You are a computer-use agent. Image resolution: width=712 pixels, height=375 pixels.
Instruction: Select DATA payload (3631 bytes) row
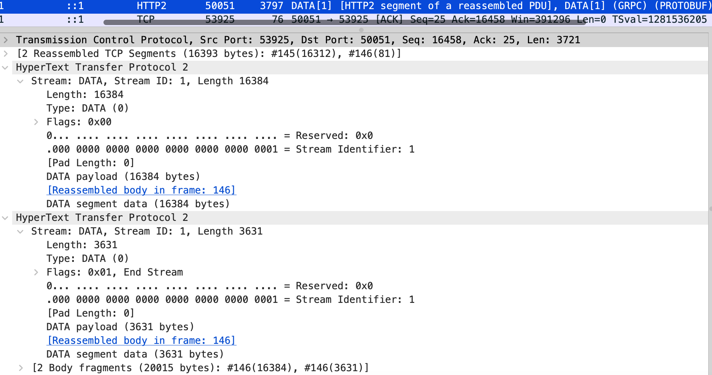tap(120, 327)
